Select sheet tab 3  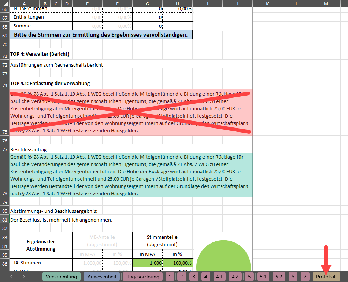pyautogui.click(x=193, y=277)
